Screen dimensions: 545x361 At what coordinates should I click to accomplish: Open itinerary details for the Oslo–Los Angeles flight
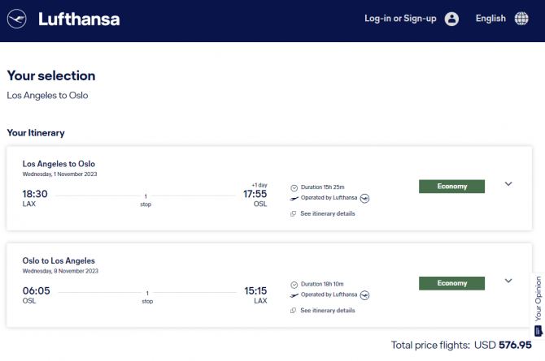point(328,311)
